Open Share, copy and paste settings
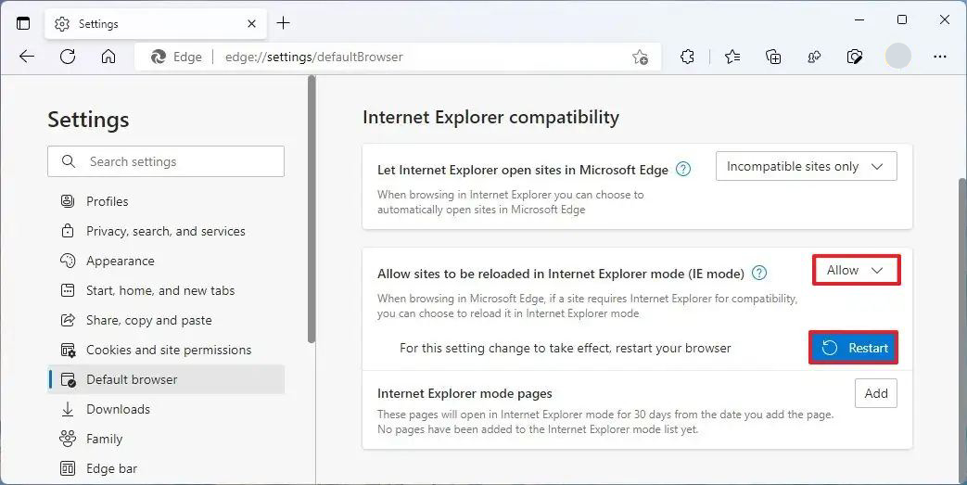This screenshot has height=485, width=967. (167, 320)
